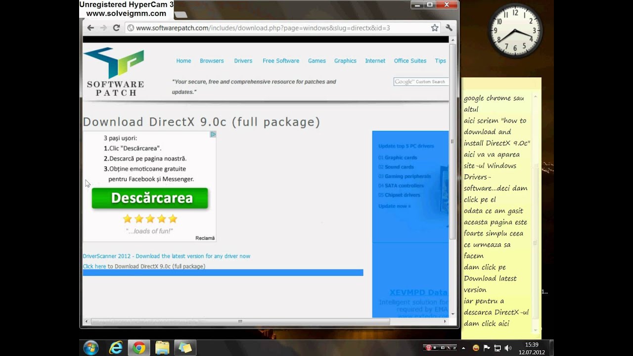Click the DriverScanner 2012 link
The width and height of the screenshot is (633, 356).
click(x=166, y=256)
